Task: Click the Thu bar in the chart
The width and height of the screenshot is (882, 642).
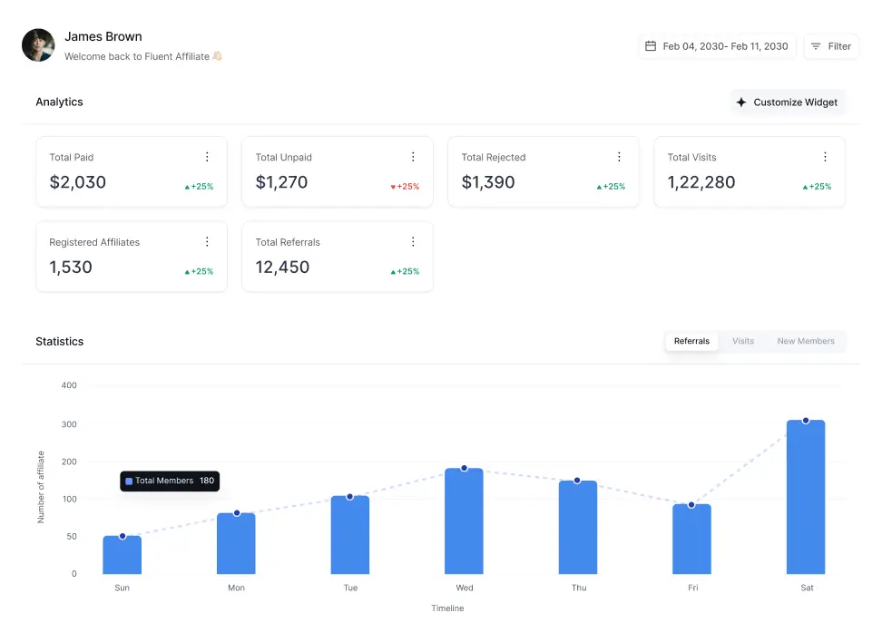Action: (578, 528)
